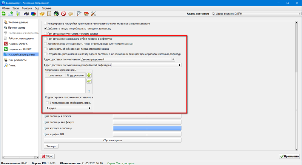302x165 pixels.
Task: Open the А-групп dropdown
Action: pos(68,108)
